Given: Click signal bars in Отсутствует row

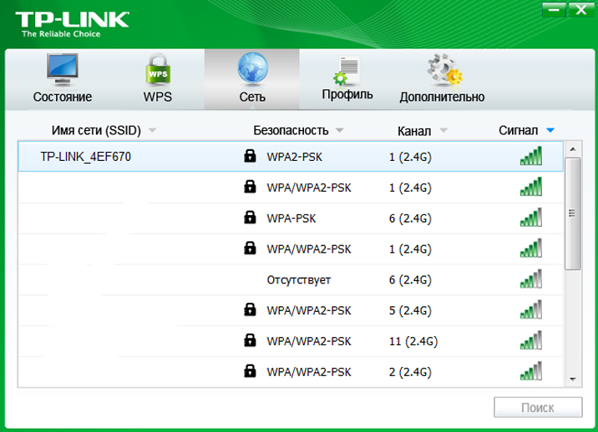Looking at the screenshot, I should 531,279.
